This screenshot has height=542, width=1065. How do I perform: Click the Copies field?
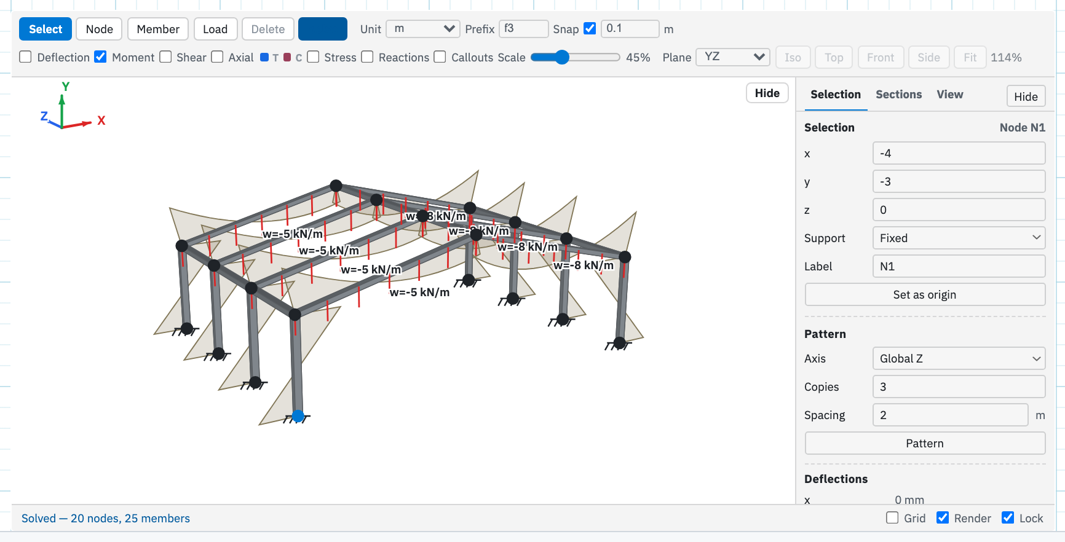[x=959, y=387]
